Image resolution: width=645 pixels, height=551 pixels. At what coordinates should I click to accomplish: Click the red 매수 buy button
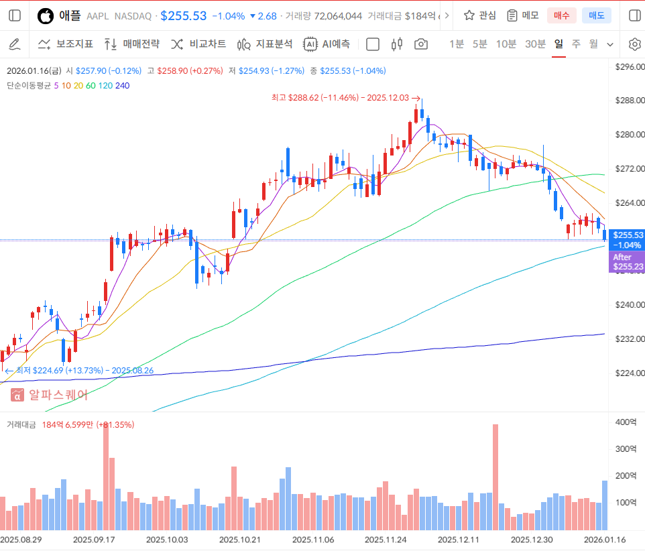[561, 15]
